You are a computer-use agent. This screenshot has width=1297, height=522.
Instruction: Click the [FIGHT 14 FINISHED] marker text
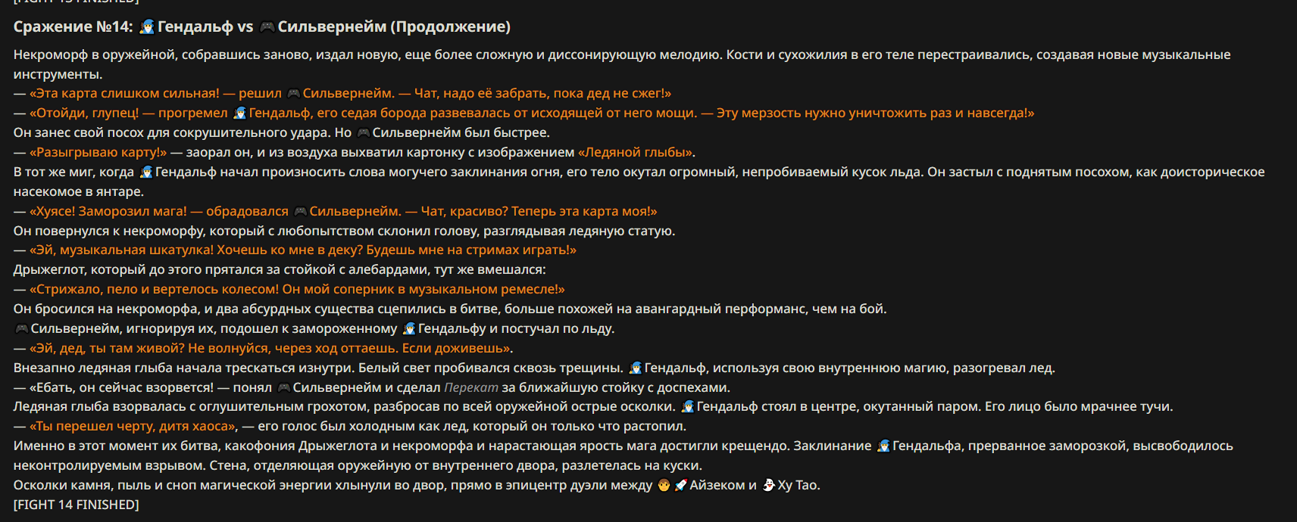[77, 505]
